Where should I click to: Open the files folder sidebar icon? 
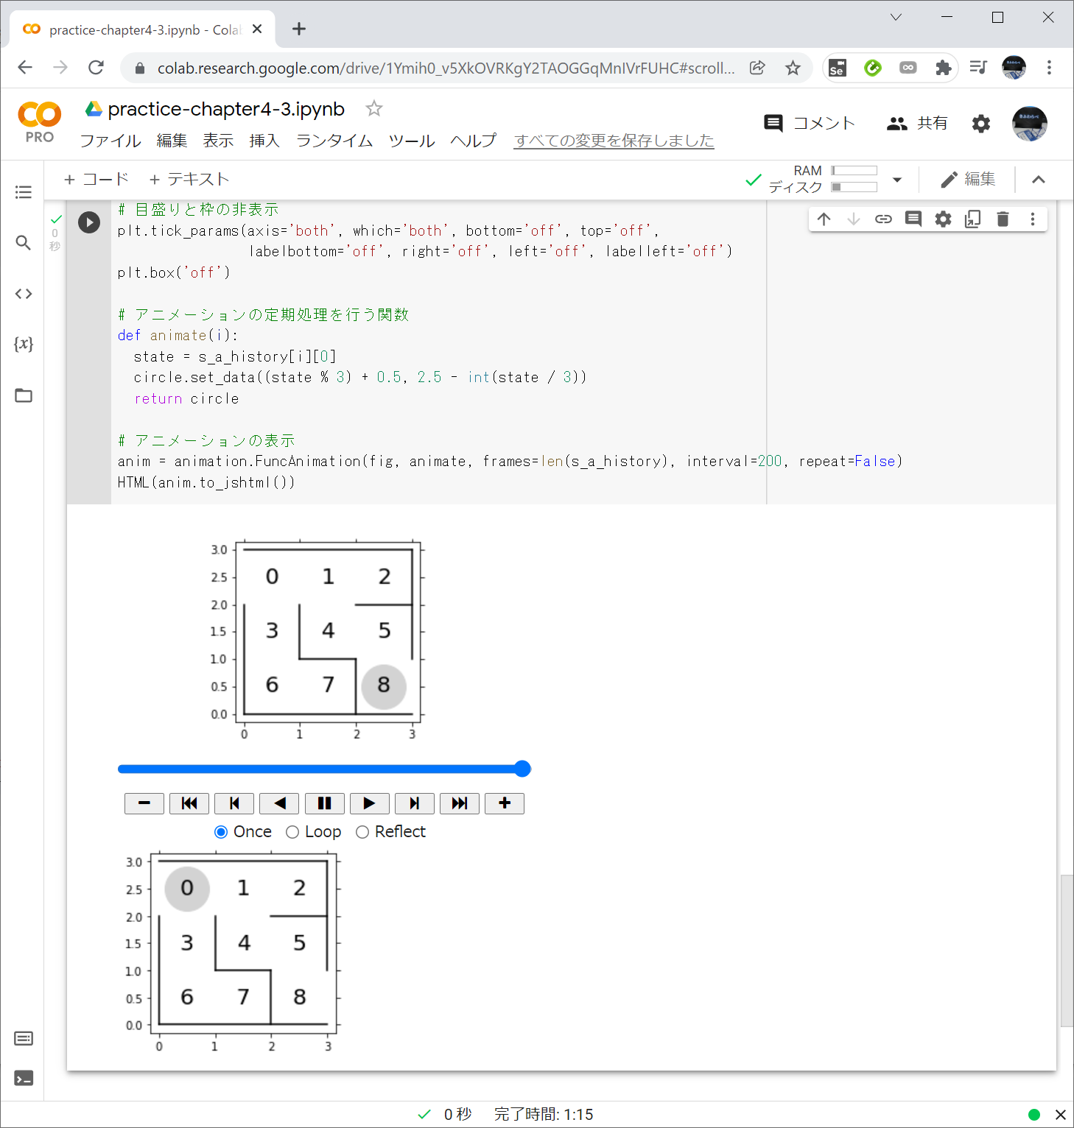click(24, 395)
